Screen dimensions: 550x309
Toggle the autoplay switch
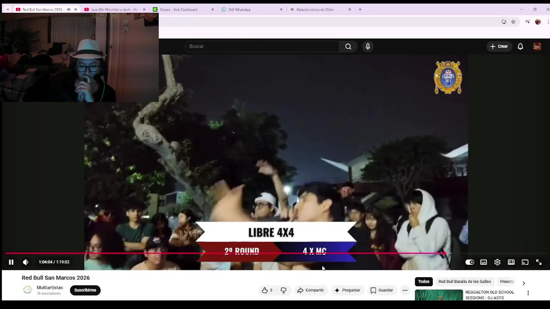[x=470, y=262]
